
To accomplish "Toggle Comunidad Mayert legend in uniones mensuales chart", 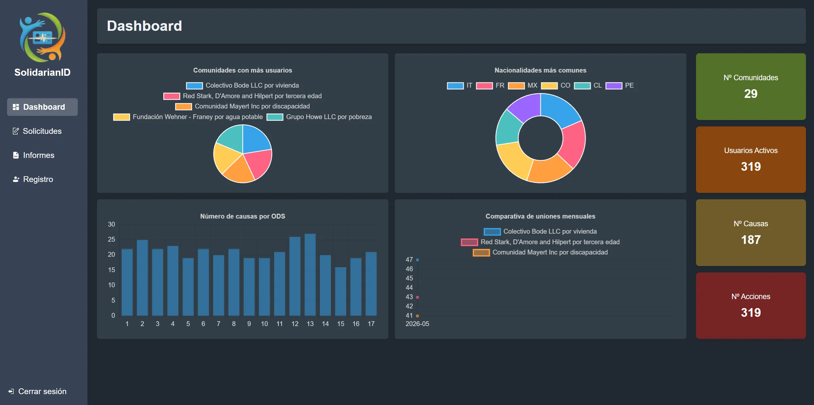I will point(540,252).
